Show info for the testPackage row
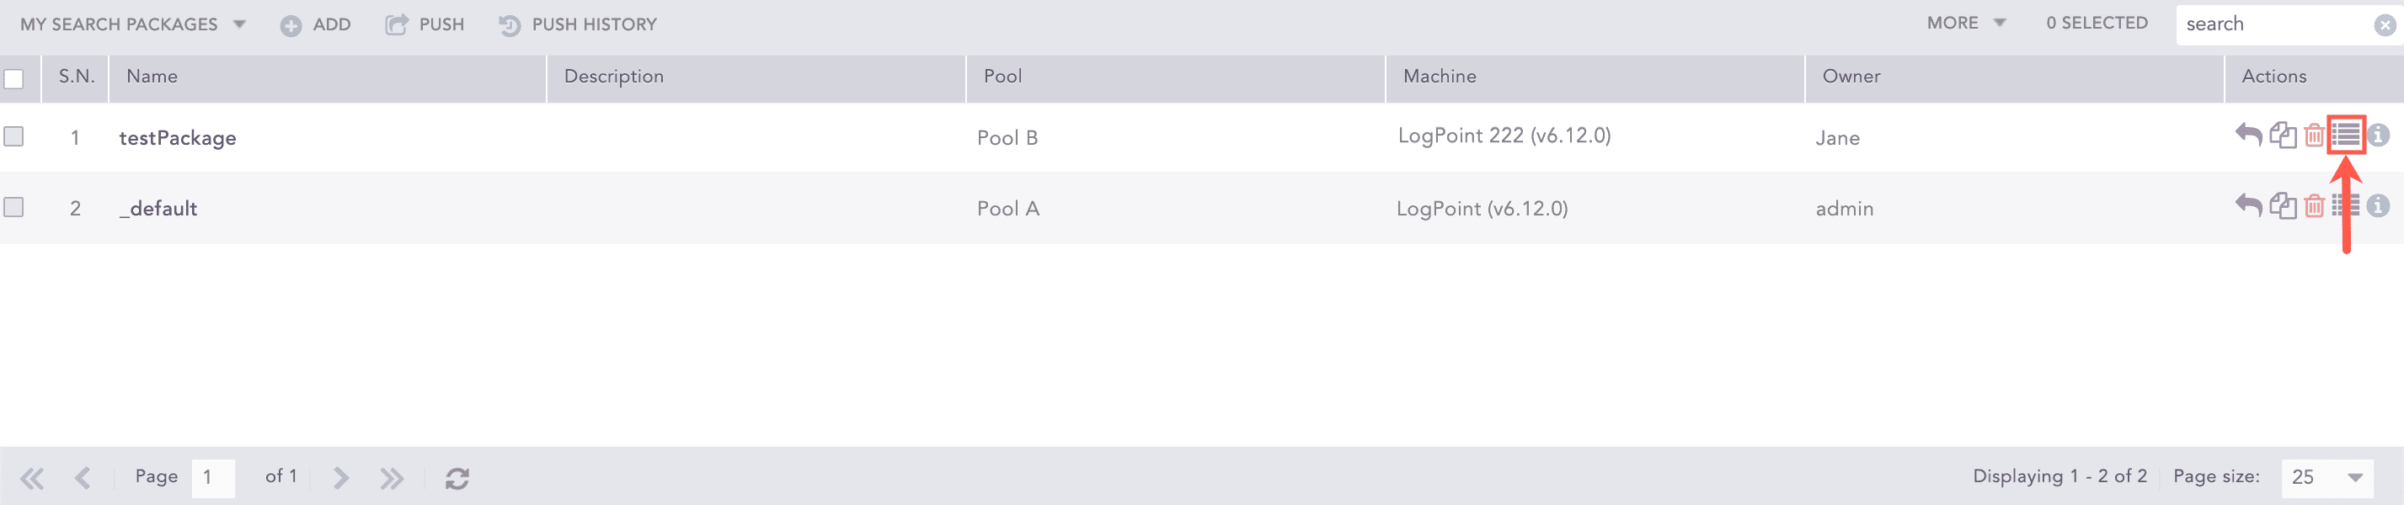The width and height of the screenshot is (2404, 505). point(2378,136)
